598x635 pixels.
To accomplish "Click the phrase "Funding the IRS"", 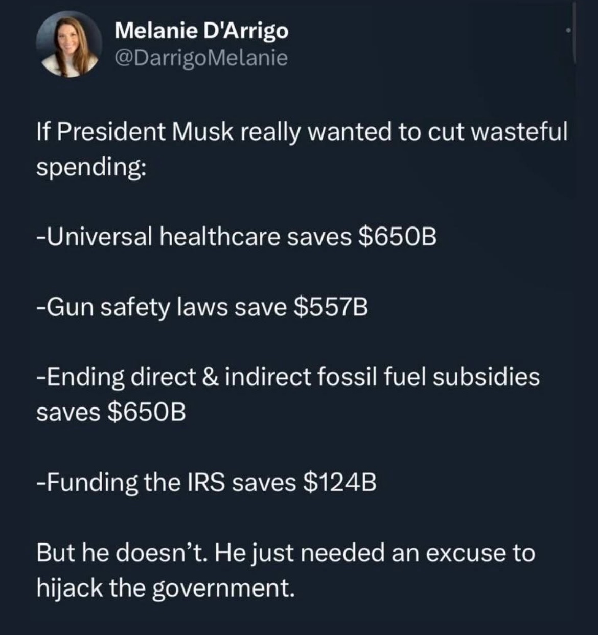I will (x=131, y=482).
